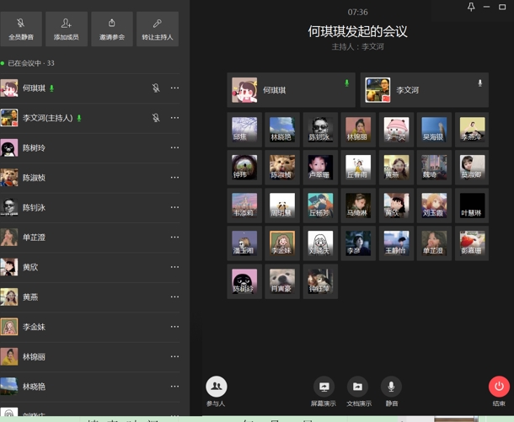Viewport: 514px width, 422px height.
Task: Select 李金妹 in the member list
Action: click(x=34, y=327)
